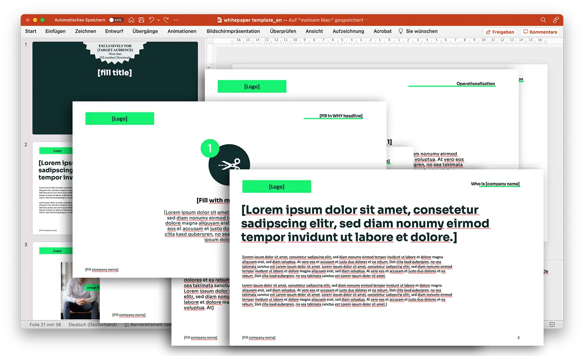Click the Save floppy disk icon
The width and height of the screenshot is (584, 356).
[141, 20]
